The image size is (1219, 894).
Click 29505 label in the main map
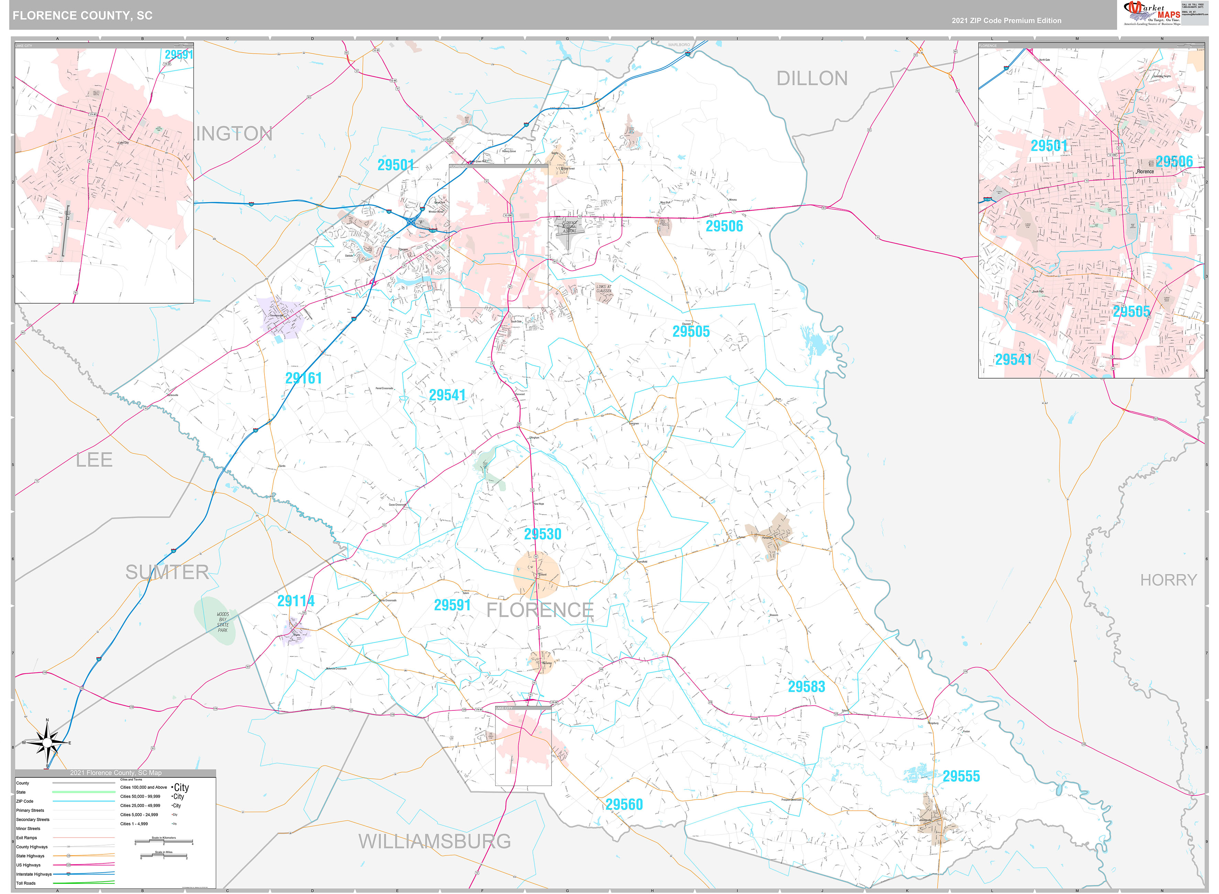pos(691,332)
